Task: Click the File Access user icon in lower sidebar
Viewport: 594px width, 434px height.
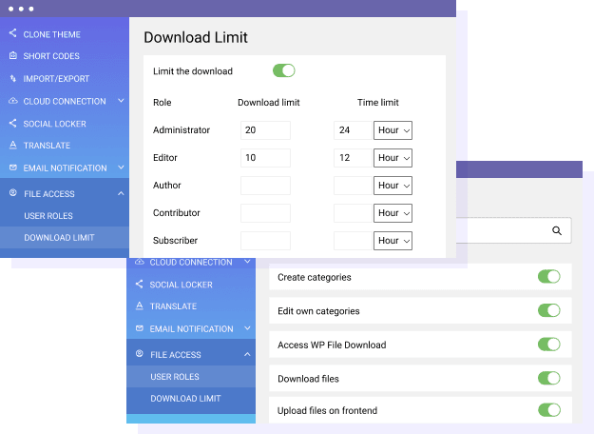Action: (x=140, y=354)
